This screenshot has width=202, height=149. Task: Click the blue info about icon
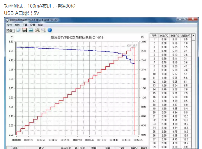pyautogui.click(x=50, y=30)
